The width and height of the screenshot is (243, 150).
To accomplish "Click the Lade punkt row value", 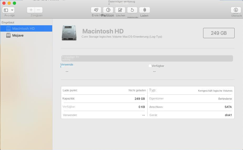I will point(137,90).
